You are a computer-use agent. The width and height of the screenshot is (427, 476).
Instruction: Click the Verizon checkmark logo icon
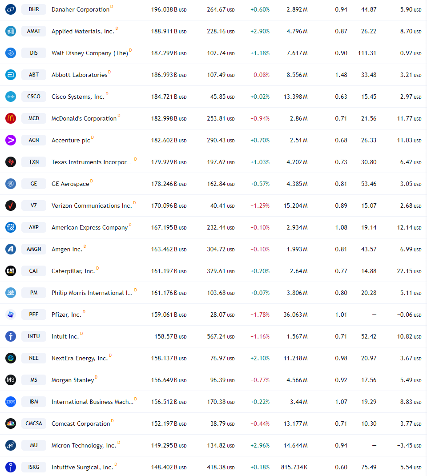point(11,206)
